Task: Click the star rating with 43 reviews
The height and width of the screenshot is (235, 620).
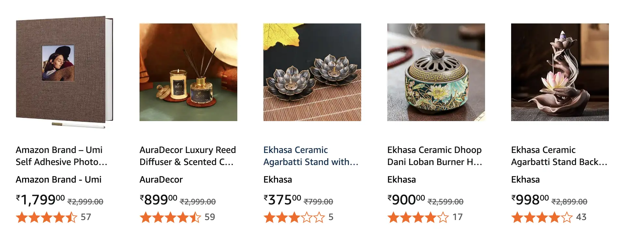Action: coord(542,217)
